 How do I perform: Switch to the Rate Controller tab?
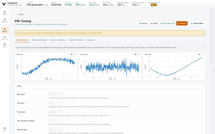click(22, 40)
